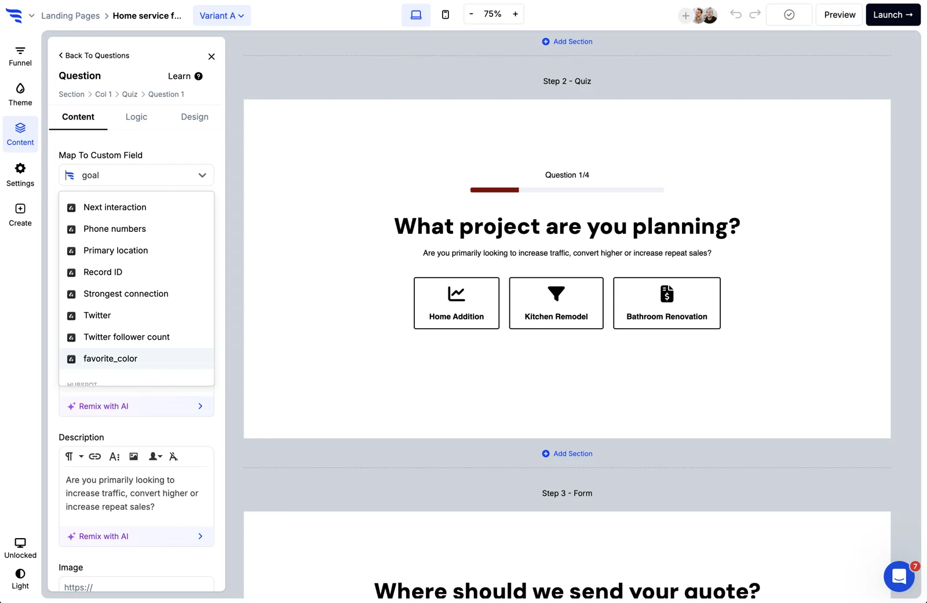Expand Remix with AI under Description
This screenshot has height=603, width=927.
coord(137,536)
